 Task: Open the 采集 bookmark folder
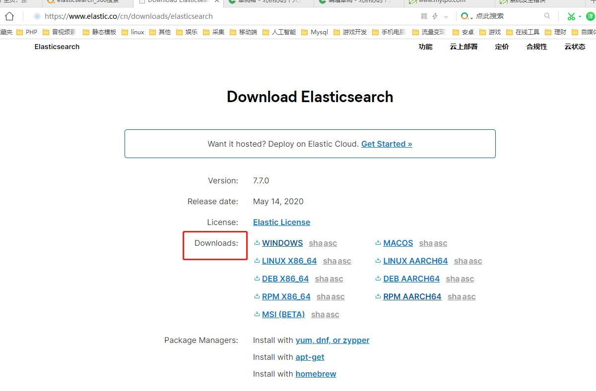pos(213,32)
